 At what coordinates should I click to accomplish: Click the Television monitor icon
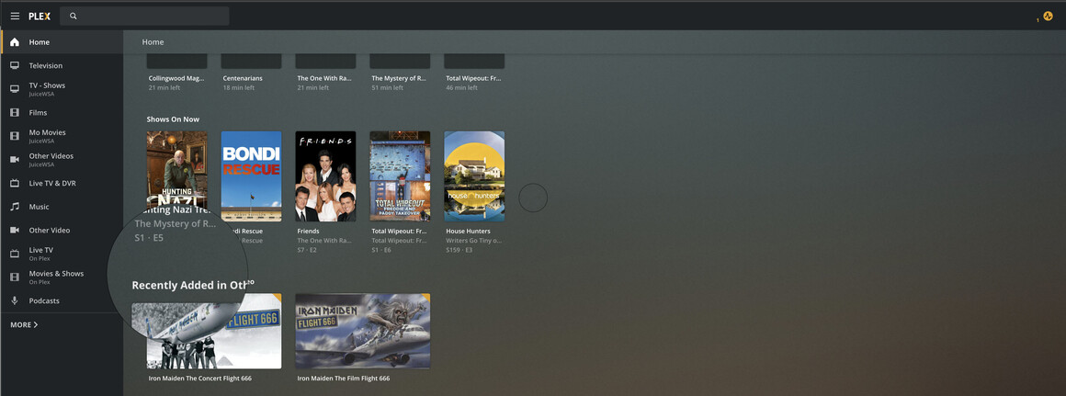pyautogui.click(x=15, y=66)
